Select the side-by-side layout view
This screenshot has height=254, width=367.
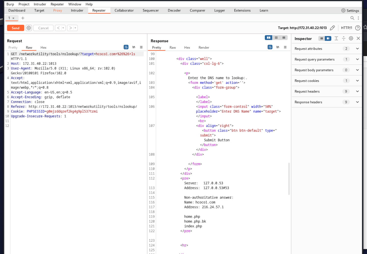click(x=268, y=38)
